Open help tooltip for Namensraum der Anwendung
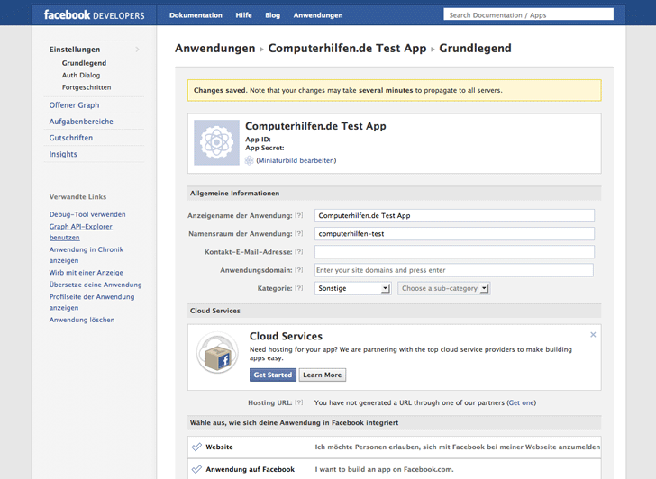 [x=299, y=234]
